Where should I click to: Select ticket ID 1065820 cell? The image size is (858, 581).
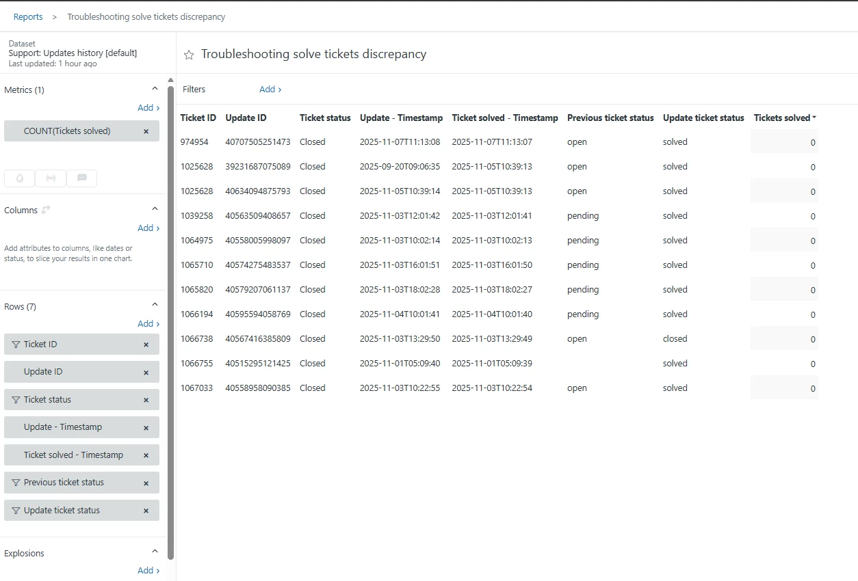tap(197, 290)
